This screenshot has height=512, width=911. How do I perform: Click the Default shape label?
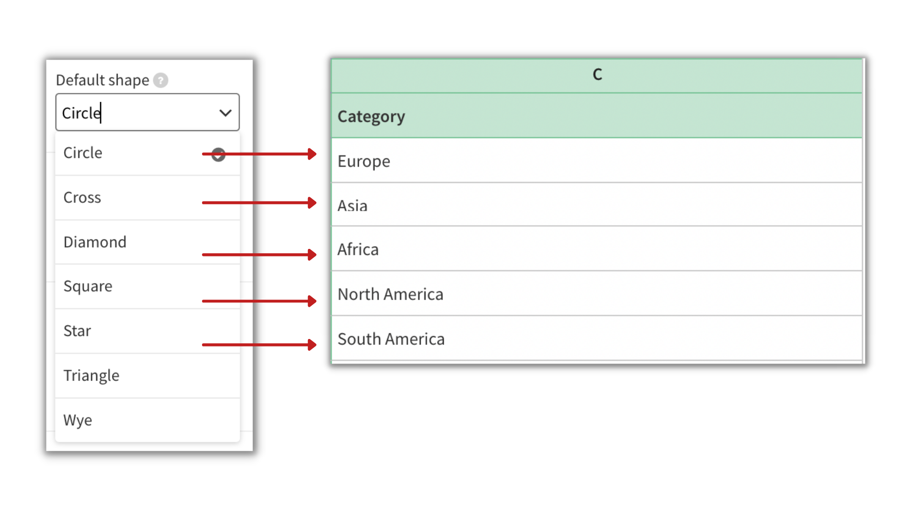[x=102, y=80]
